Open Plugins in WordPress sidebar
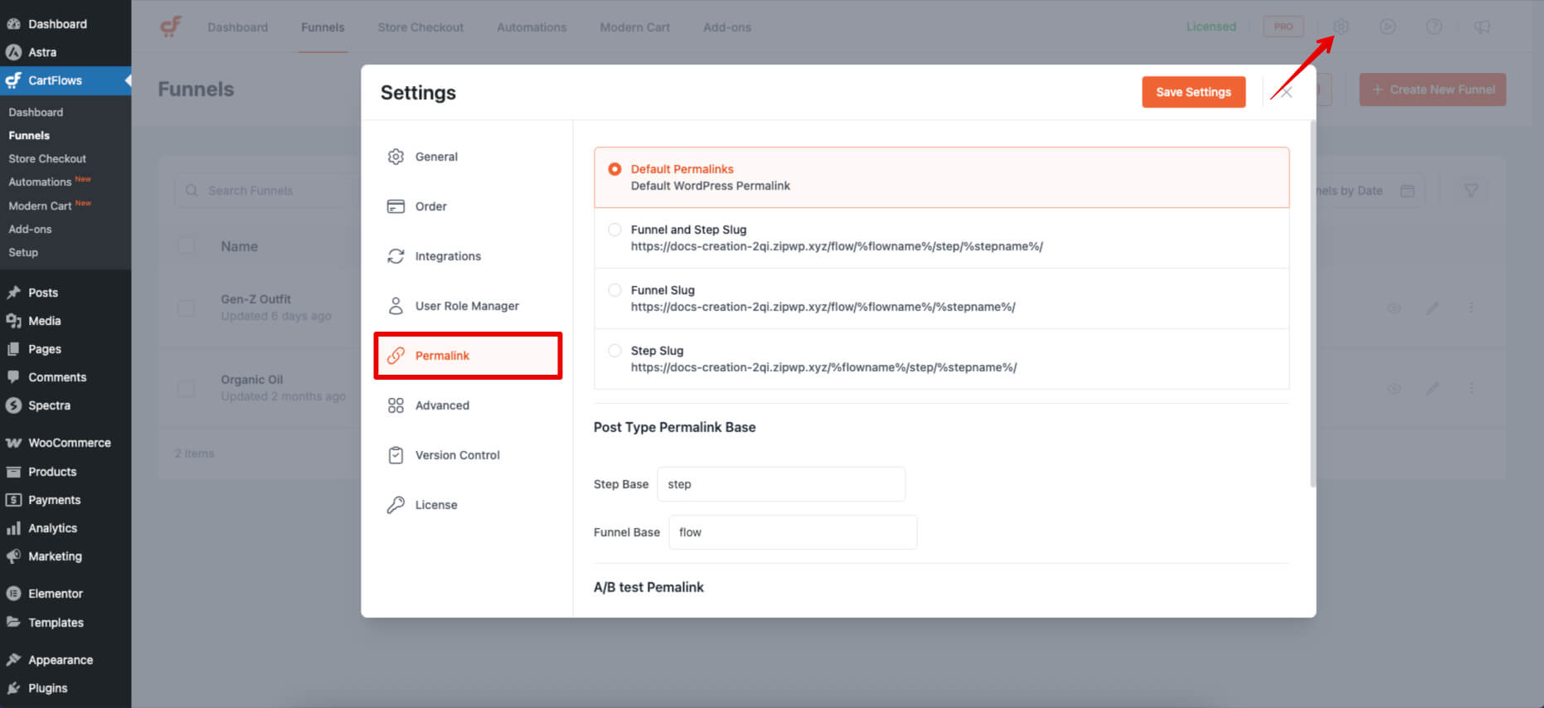 [48, 688]
